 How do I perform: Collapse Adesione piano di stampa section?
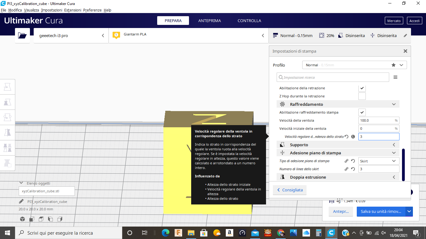(338, 153)
